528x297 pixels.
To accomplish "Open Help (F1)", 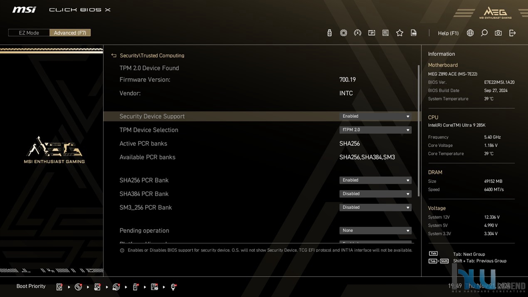I will click(x=448, y=33).
